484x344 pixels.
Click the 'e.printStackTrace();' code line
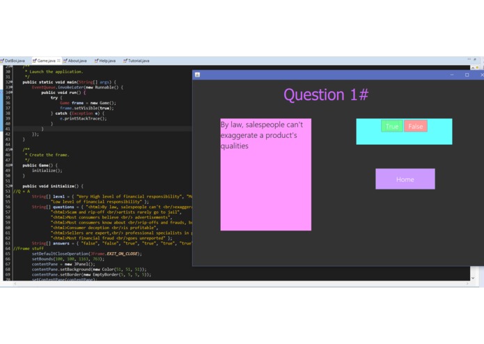[83, 118]
